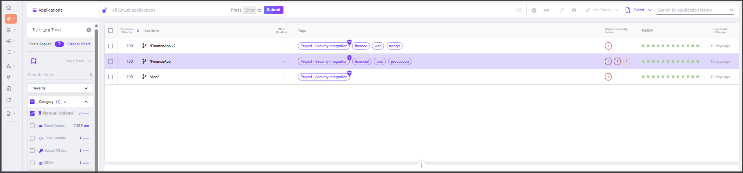This screenshot has height=173, width=743.
Task: Check the Cloud Context filter checkbox
Action: tap(32, 126)
